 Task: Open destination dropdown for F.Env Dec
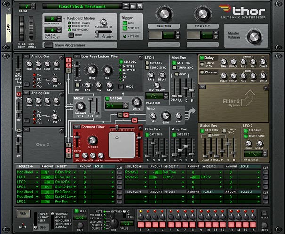75,177
